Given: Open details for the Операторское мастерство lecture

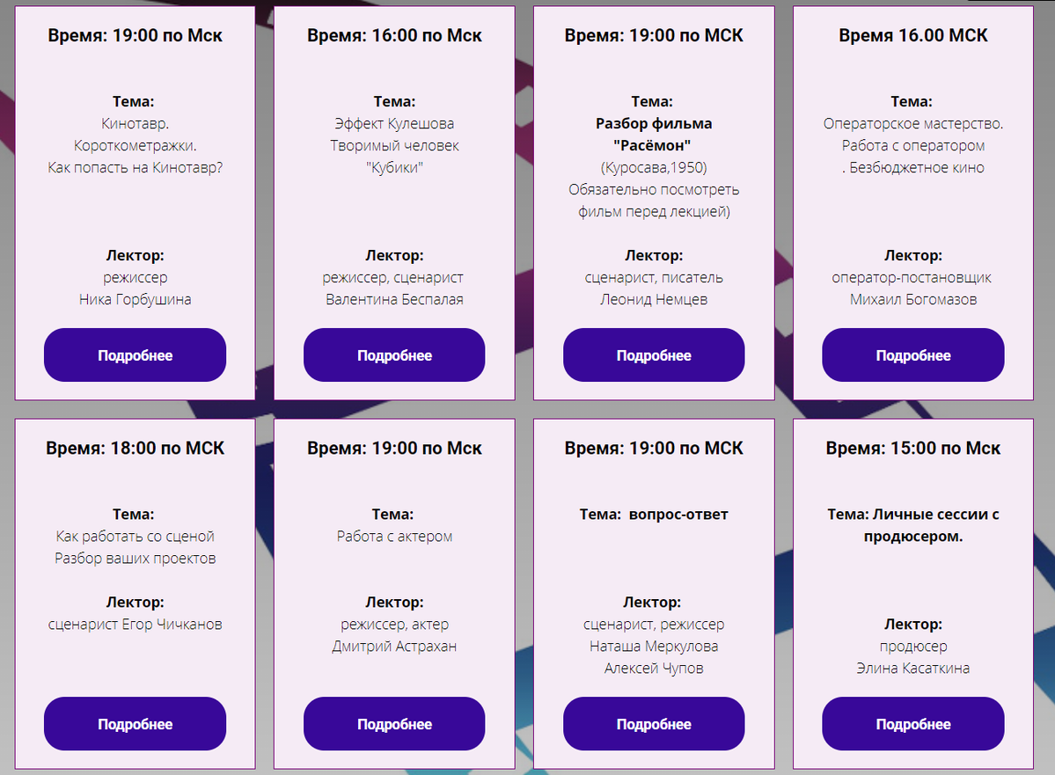Looking at the screenshot, I should click(x=912, y=355).
